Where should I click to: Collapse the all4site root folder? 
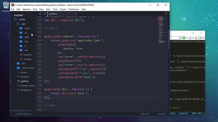[16, 20]
